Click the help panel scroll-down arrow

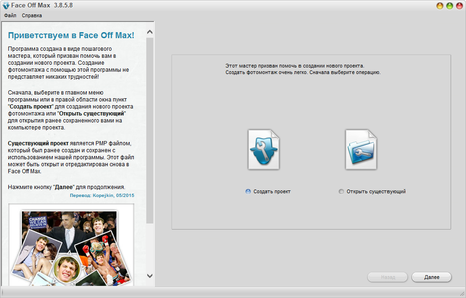click(x=150, y=276)
